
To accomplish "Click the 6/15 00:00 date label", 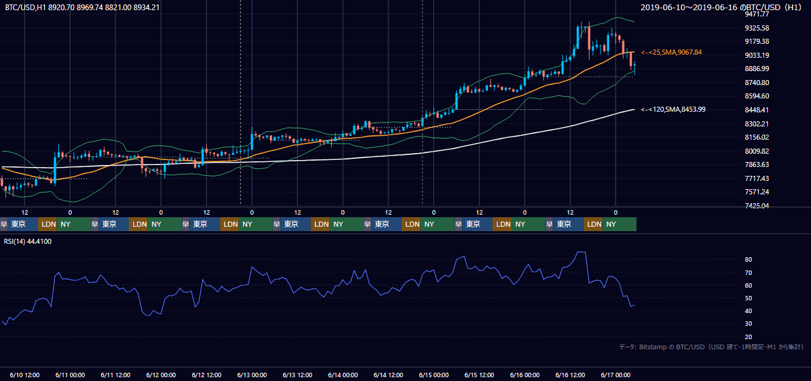I will tap(434, 375).
